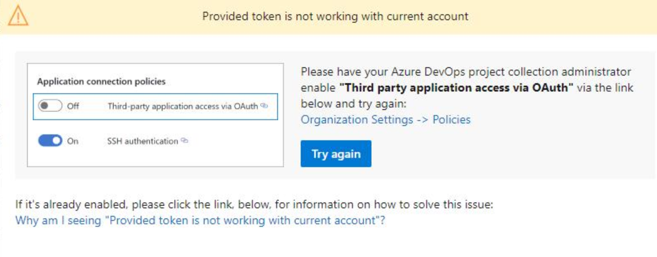
Task: Toggle the SSH authentication switch
Action: click(x=50, y=141)
